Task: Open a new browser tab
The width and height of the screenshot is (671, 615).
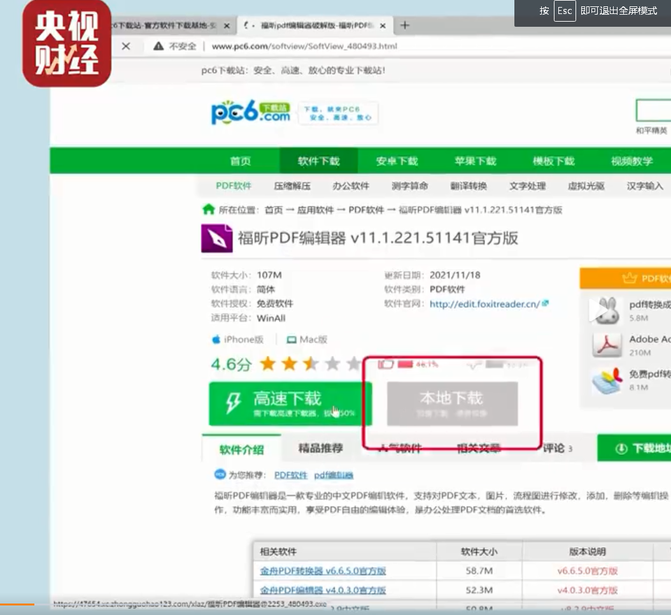Action: pyautogui.click(x=404, y=25)
